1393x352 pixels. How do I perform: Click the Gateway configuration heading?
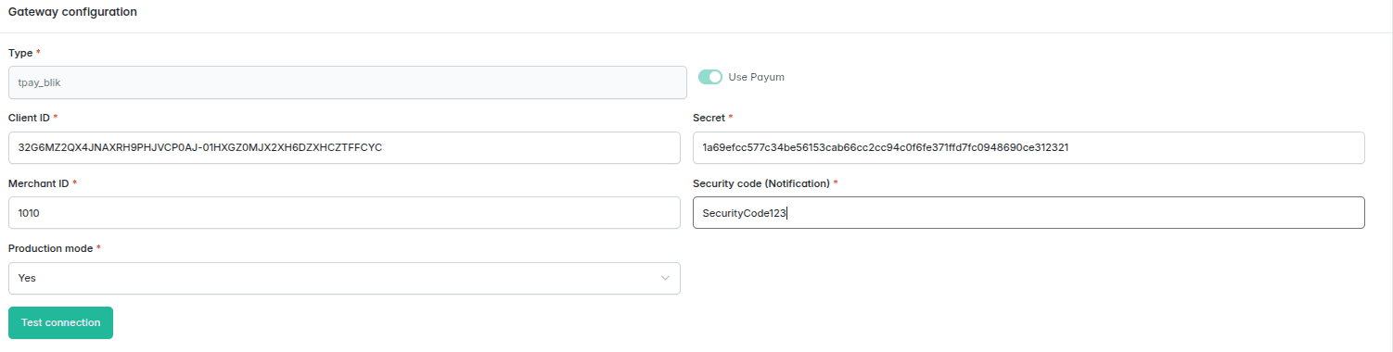[73, 12]
